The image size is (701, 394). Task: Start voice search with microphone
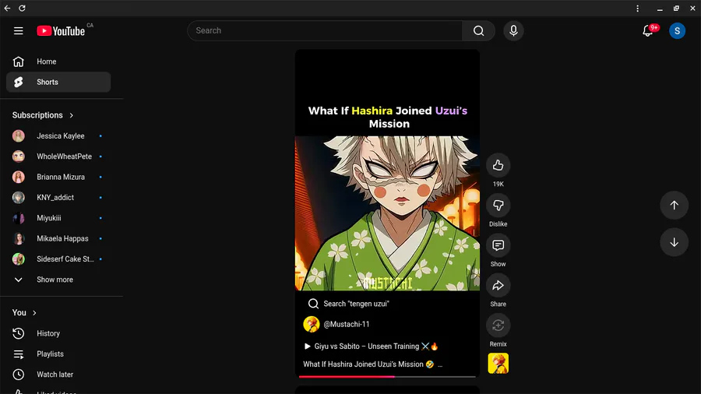click(513, 31)
